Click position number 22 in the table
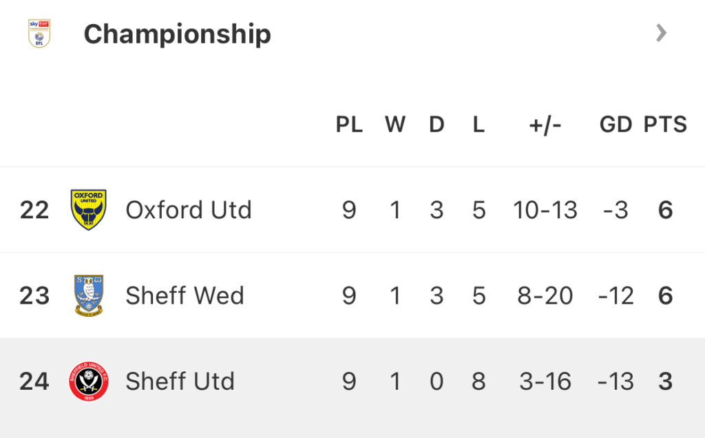The width and height of the screenshot is (705, 438). (x=34, y=210)
